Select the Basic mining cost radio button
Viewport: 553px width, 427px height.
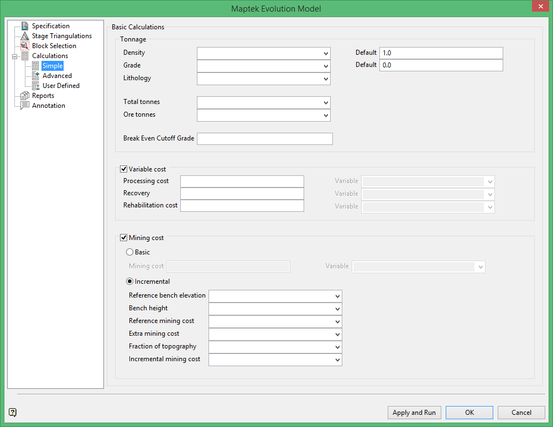[x=130, y=252]
